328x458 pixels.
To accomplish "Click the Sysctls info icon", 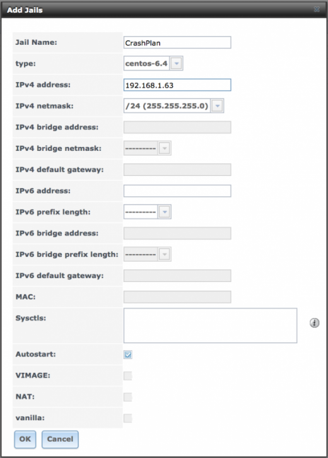I will point(314,323).
